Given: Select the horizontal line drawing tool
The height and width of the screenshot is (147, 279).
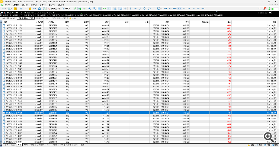Looking at the screenshot, I should (x=135, y=9).
